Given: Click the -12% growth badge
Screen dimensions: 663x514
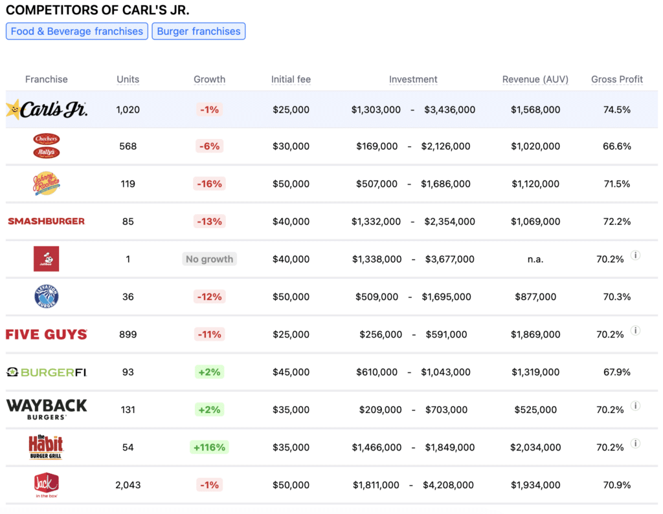Looking at the screenshot, I should (x=209, y=297).
